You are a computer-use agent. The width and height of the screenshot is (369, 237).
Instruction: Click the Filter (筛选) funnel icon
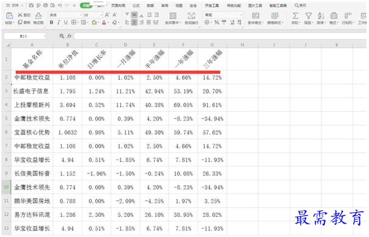coord(309,16)
